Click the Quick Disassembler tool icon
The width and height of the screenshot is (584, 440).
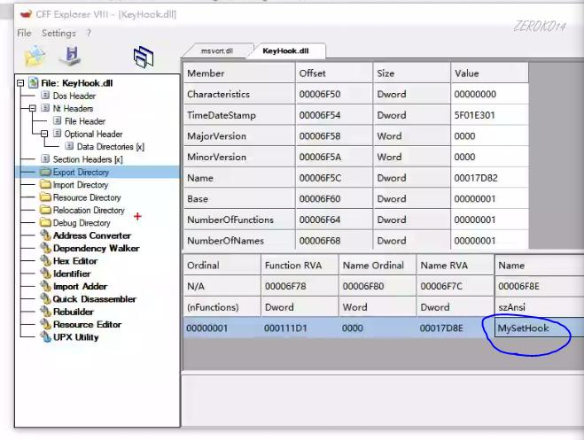click(45, 298)
